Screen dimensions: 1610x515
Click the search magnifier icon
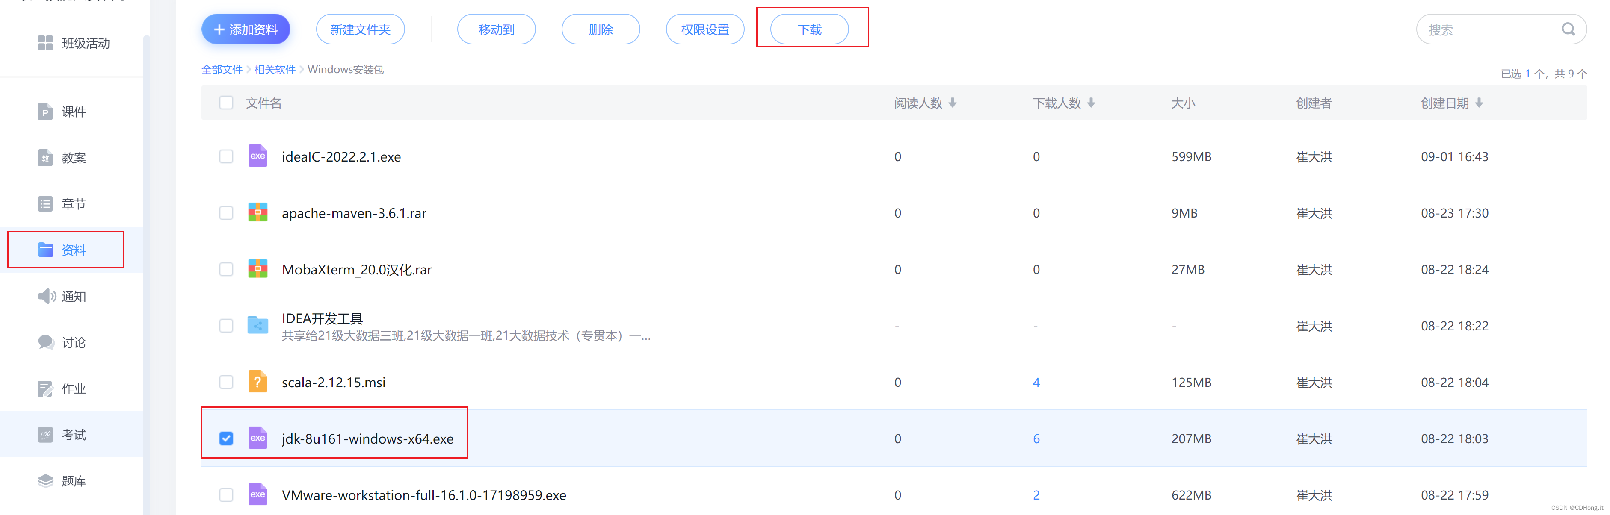click(1568, 29)
